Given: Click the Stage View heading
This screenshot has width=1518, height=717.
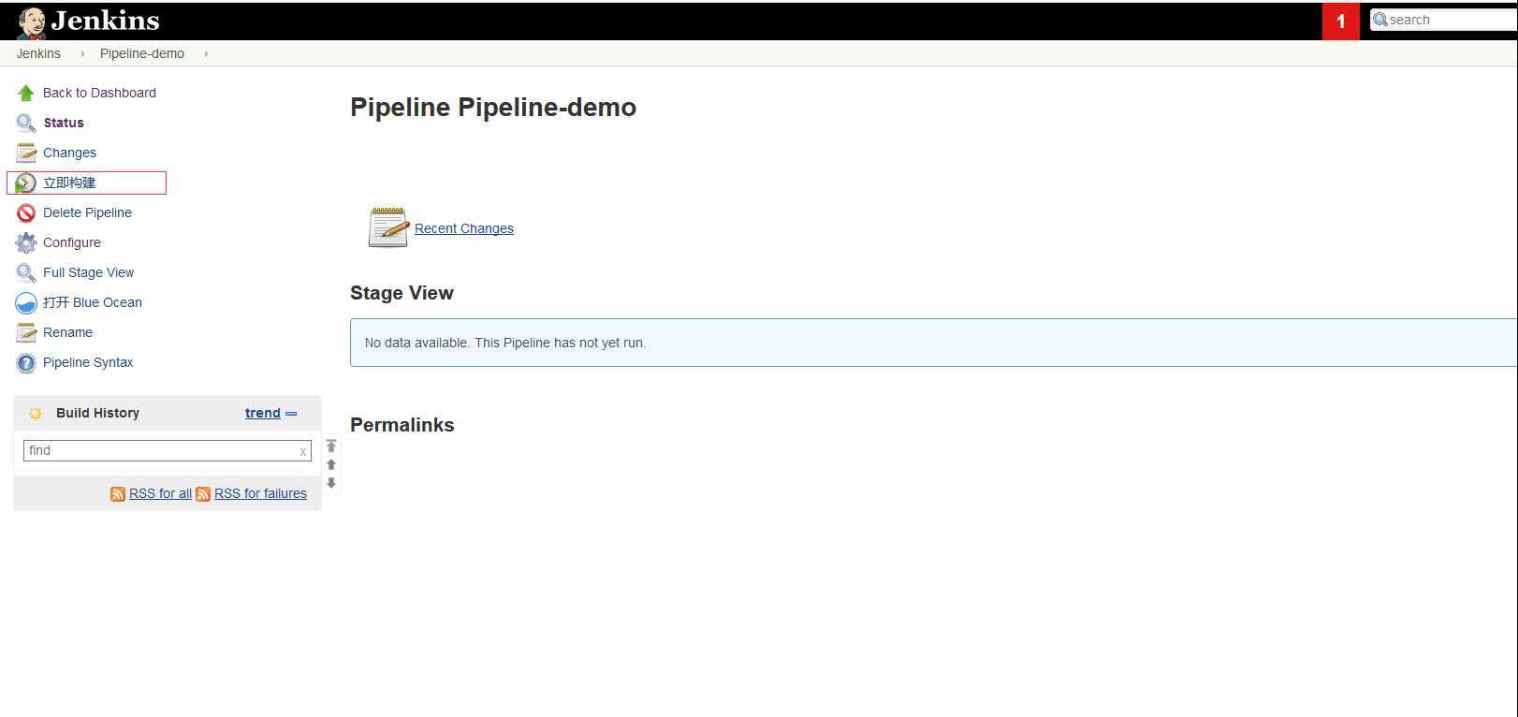Looking at the screenshot, I should [x=401, y=293].
